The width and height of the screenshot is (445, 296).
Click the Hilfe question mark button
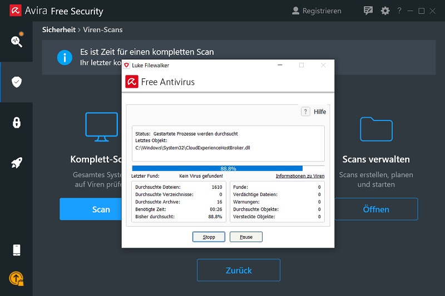tap(305, 112)
